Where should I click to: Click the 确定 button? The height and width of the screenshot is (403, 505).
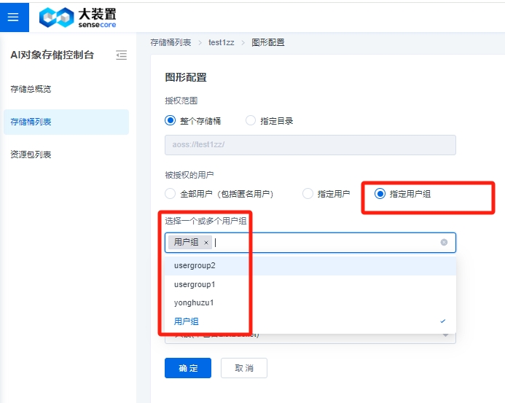click(x=188, y=368)
